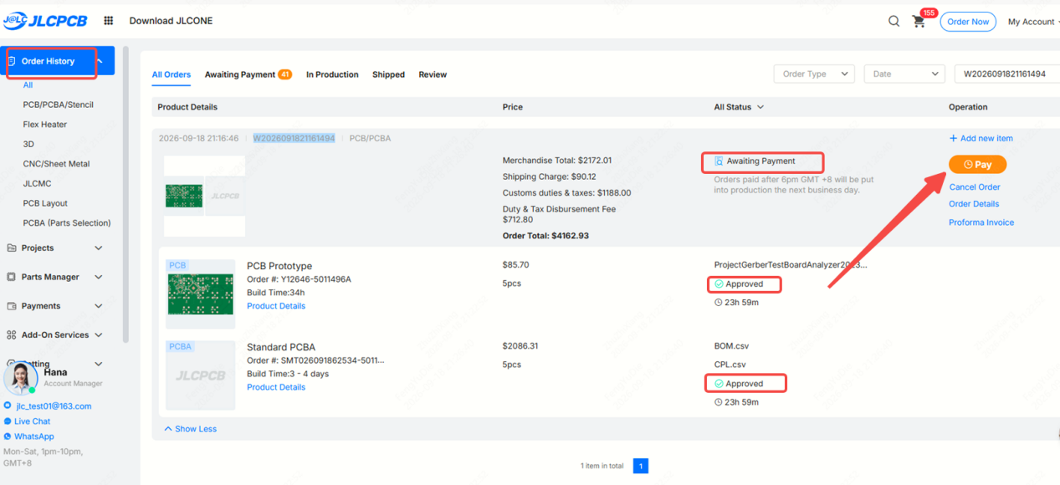Image resolution: width=1060 pixels, height=485 pixels.
Task: Collapse order with Show Less
Action: coord(191,429)
